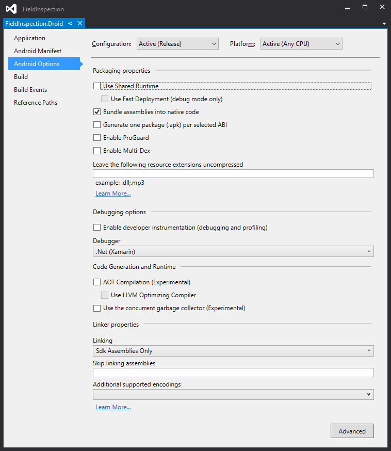Toggle Use Fast Deployment checkbox
391x451 pixels.
coord(105,99)
